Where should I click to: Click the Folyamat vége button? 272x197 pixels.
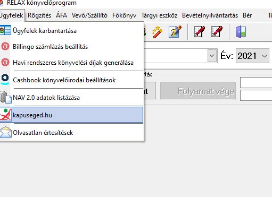pos(198,90)
